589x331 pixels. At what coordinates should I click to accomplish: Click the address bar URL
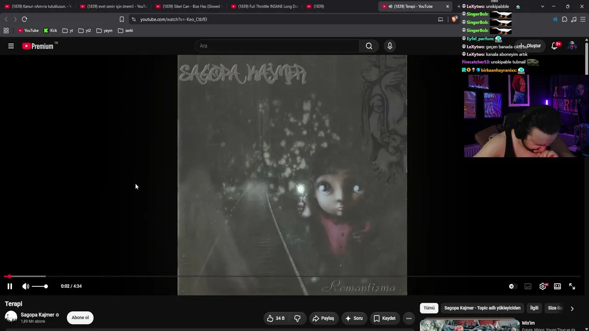point(173,19)
